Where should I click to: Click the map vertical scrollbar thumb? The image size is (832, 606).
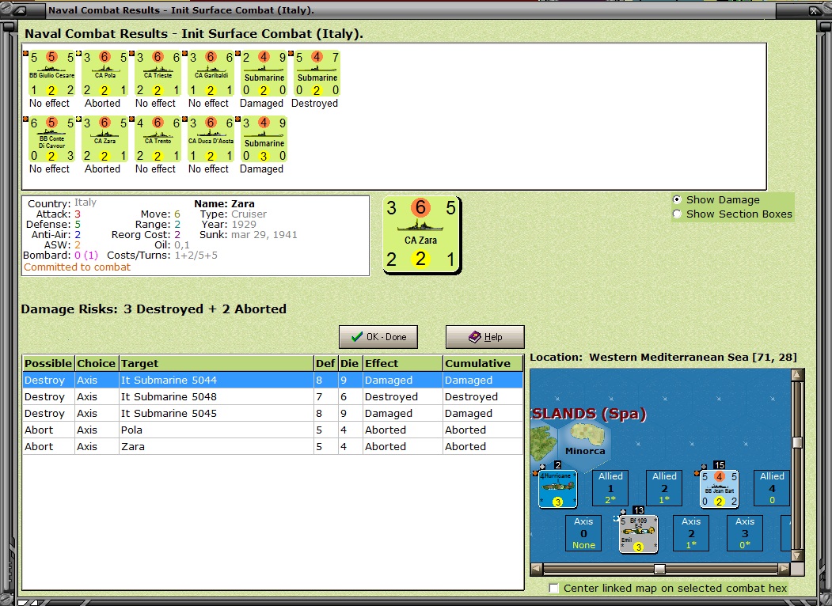tap(797, 443)
